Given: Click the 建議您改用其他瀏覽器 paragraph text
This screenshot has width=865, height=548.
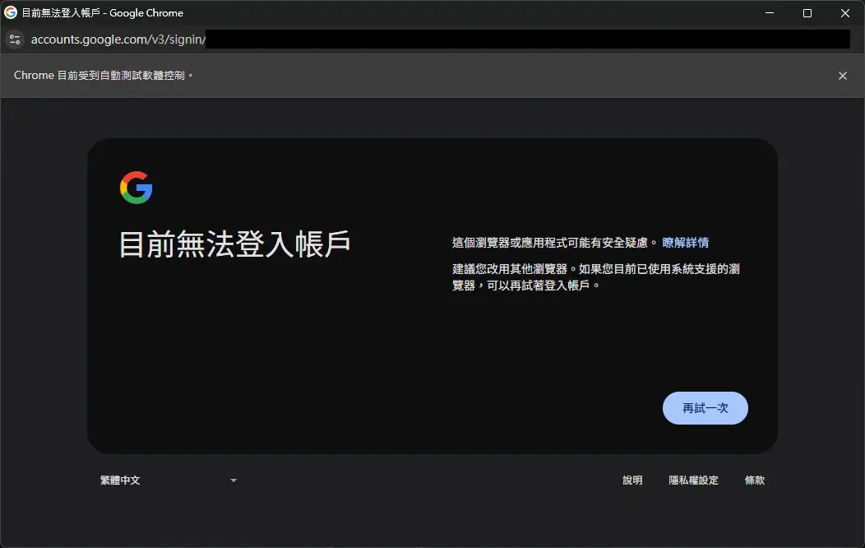Looking at the screenshot, I should tap(596, 277).
